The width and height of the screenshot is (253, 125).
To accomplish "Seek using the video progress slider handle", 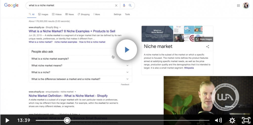I will tap(67, 120).
